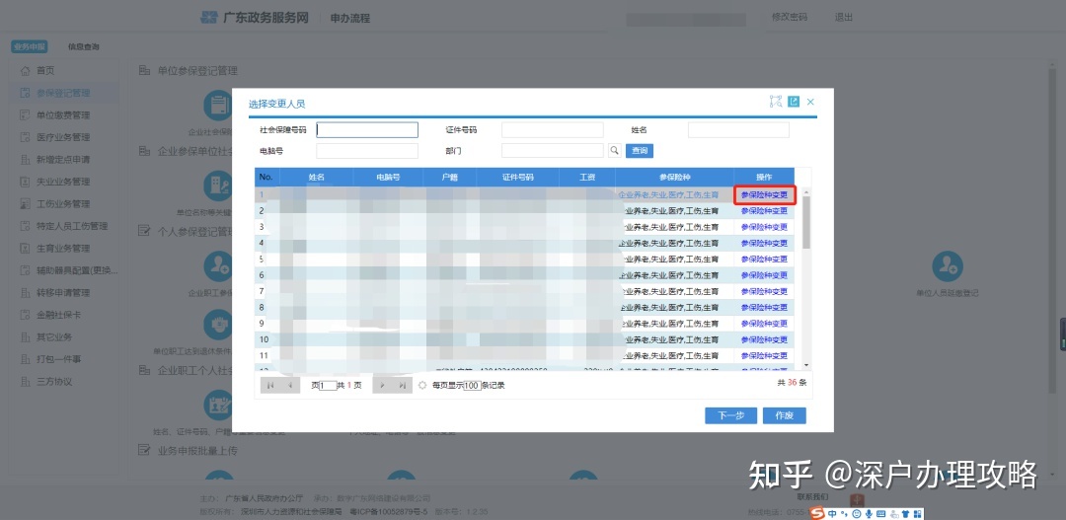This screenshot has height=520, width=1066.
Task: Click row number 10 in the table
Action: pyautogui.click(x=264, y=339)
